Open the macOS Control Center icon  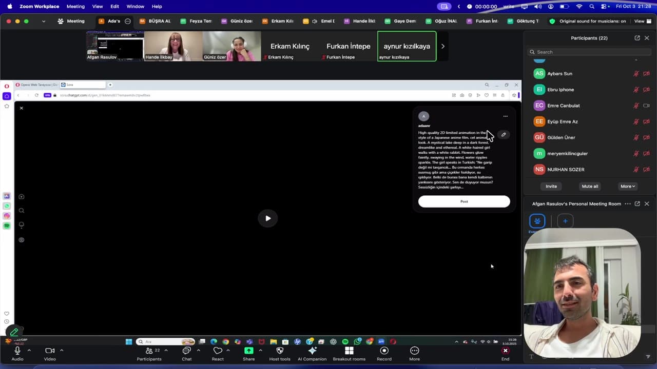point(605,7)
